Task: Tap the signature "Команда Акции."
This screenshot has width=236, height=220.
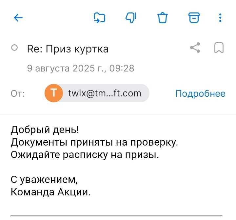Action: (x=50, y=192)
